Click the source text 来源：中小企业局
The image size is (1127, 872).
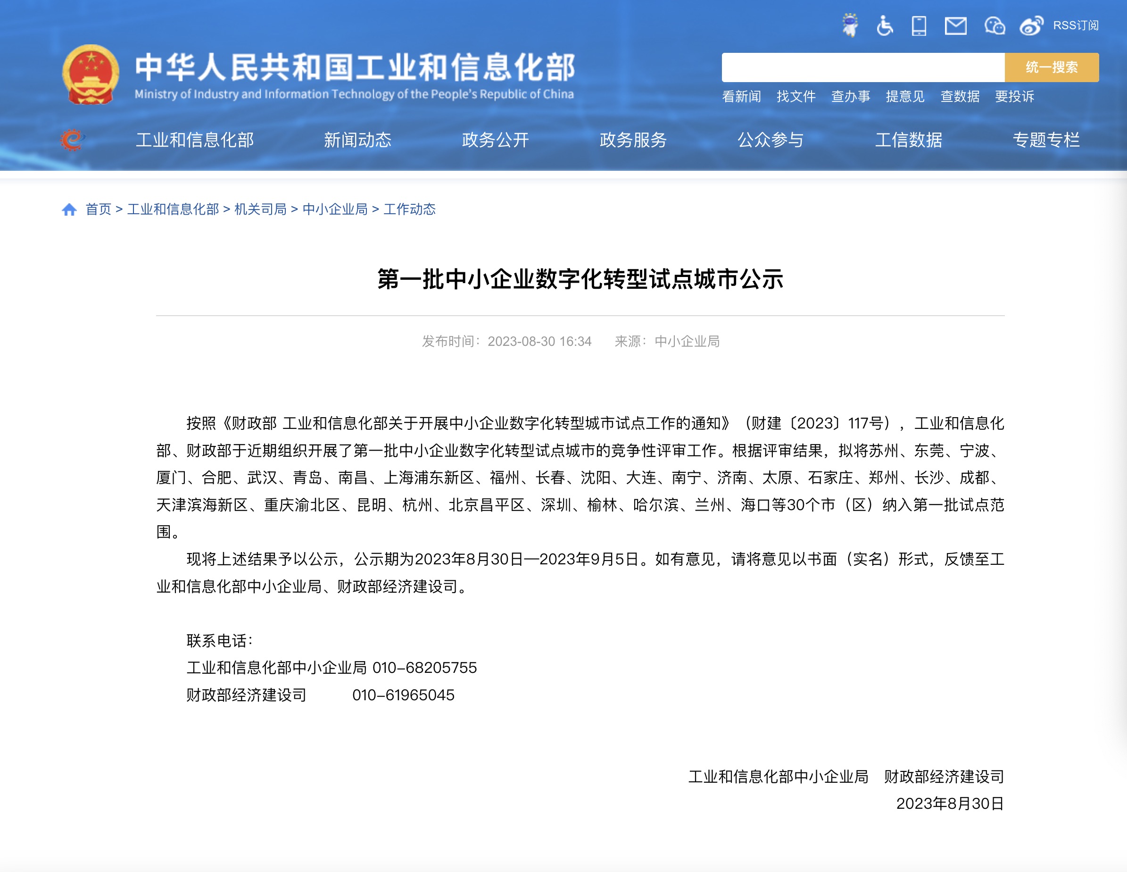[x=667, y=341]
